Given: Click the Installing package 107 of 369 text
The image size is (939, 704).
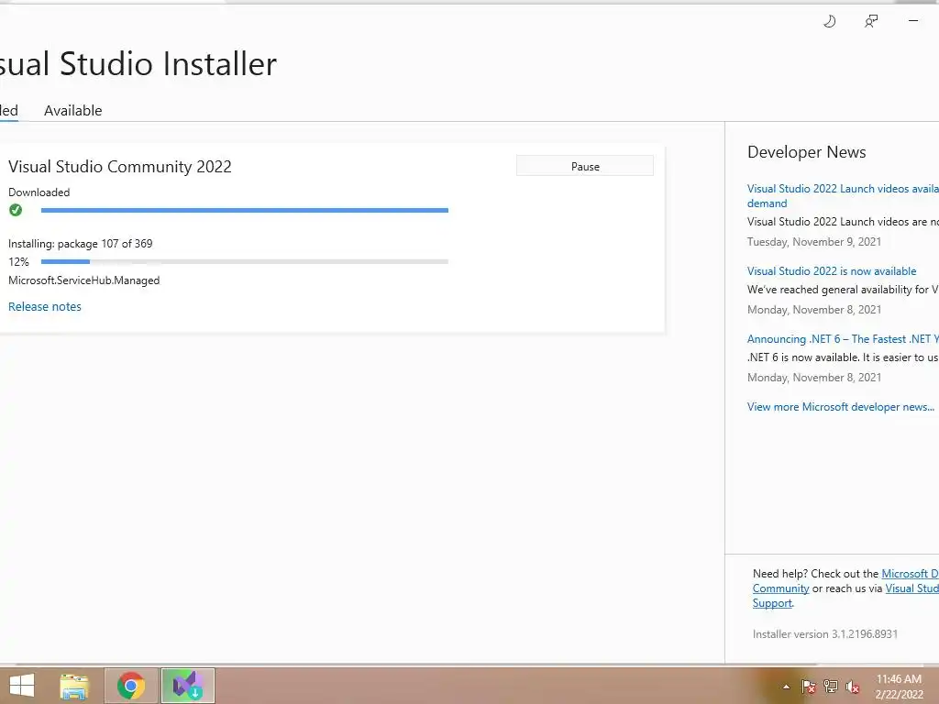Looking at the screenshot, I should coord(81,244).
